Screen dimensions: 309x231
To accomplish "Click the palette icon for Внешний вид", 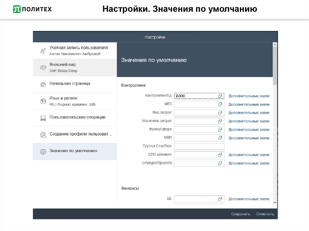I will coord(43,67).
